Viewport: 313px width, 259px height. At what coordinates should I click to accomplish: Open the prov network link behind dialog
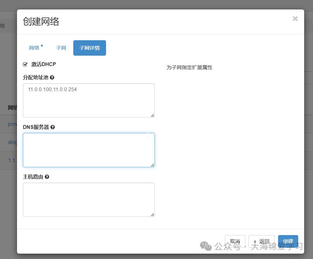click(12, 124)
